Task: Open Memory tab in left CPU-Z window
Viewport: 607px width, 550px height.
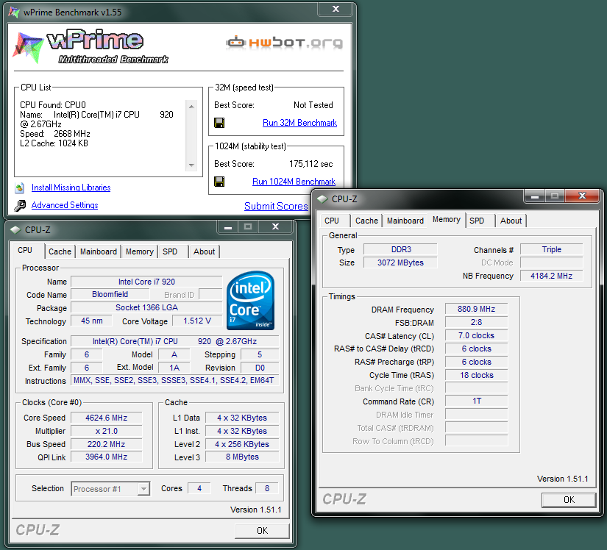Action: coord(139,251)
